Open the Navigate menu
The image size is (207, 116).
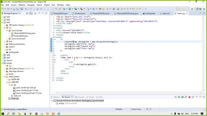(31, 5)
